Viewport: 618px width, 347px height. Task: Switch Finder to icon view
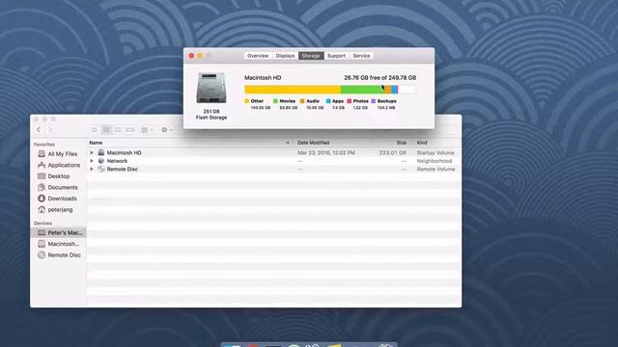[x=95, y=130]
